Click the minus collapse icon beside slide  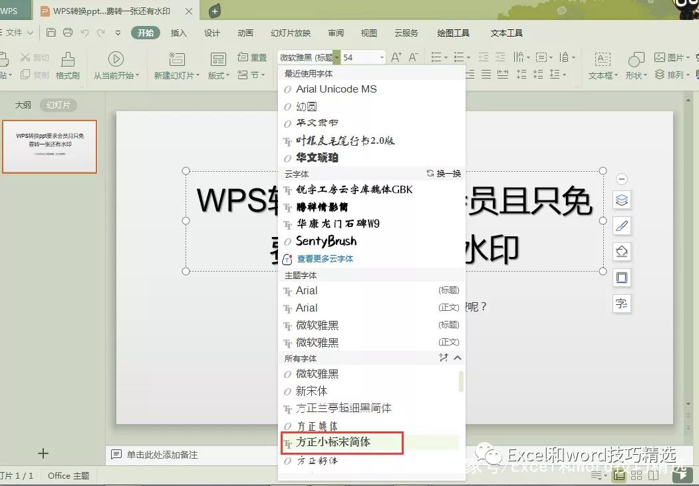[x=622, y=179]
